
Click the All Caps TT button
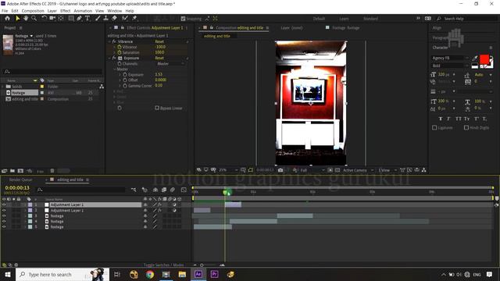pyautogui.click(x=459, y=119)
